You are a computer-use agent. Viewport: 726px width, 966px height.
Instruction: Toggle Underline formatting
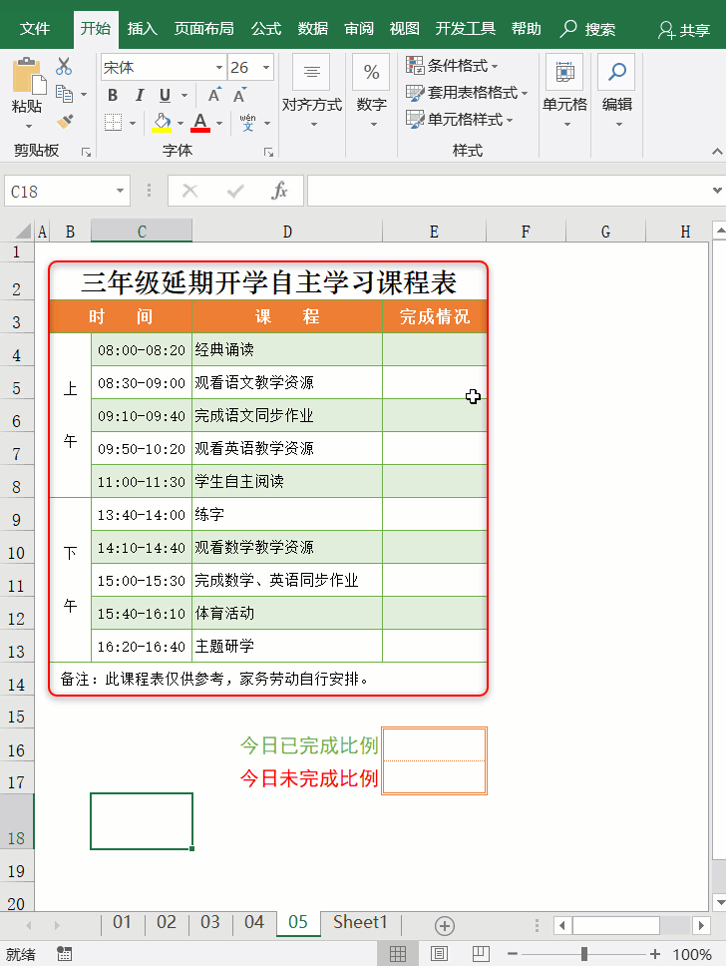(x=165, y=95)
